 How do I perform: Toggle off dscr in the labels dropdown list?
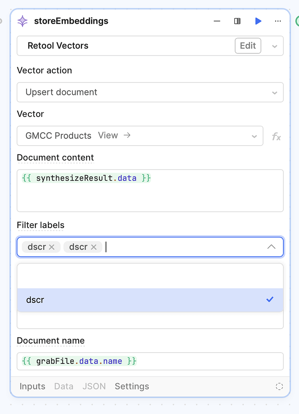pyautogui.click(x=150, y=300)
